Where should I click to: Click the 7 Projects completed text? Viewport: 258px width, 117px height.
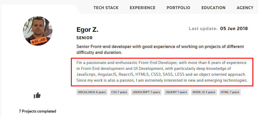point(37,111)
